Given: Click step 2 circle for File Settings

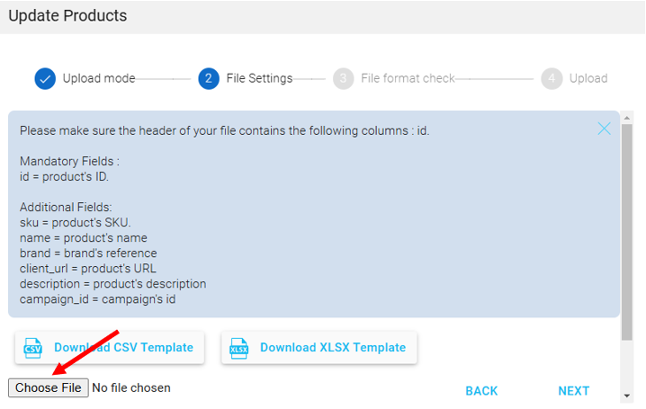Looking at the screenshot, I should tap(209, 78).
